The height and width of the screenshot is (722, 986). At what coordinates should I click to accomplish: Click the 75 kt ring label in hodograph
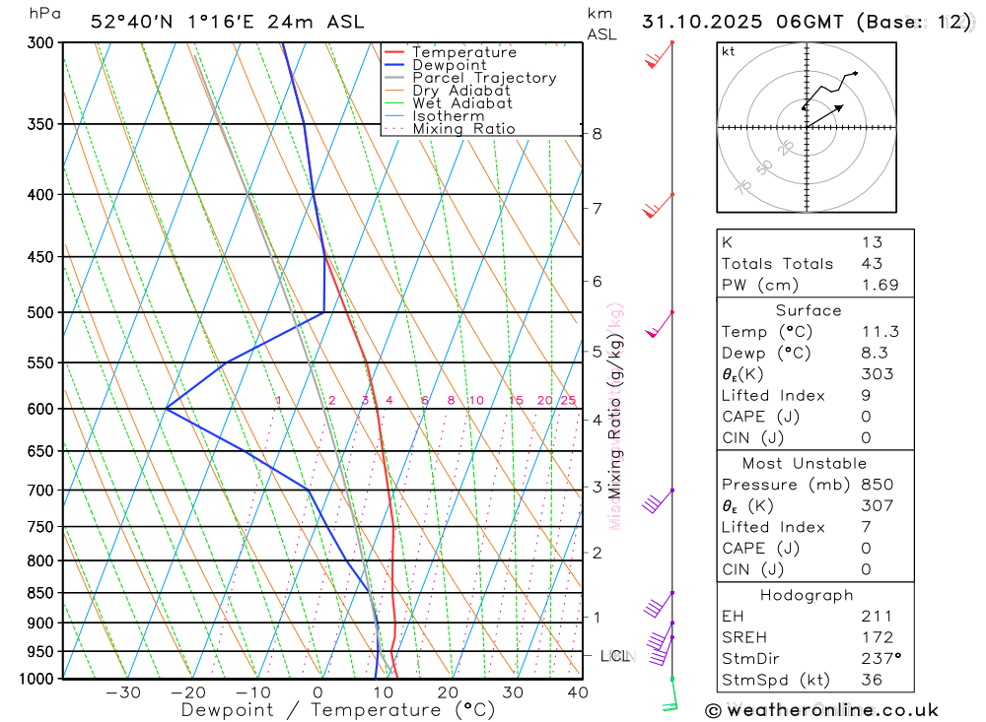click(743, 186)
